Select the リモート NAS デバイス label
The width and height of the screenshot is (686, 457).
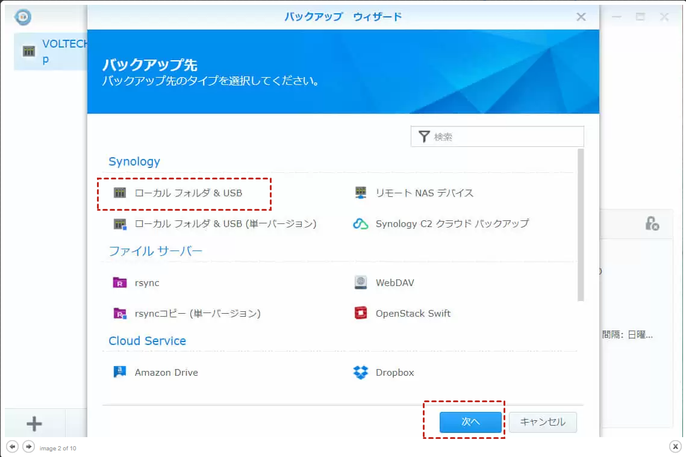click(x=425, y=193)
